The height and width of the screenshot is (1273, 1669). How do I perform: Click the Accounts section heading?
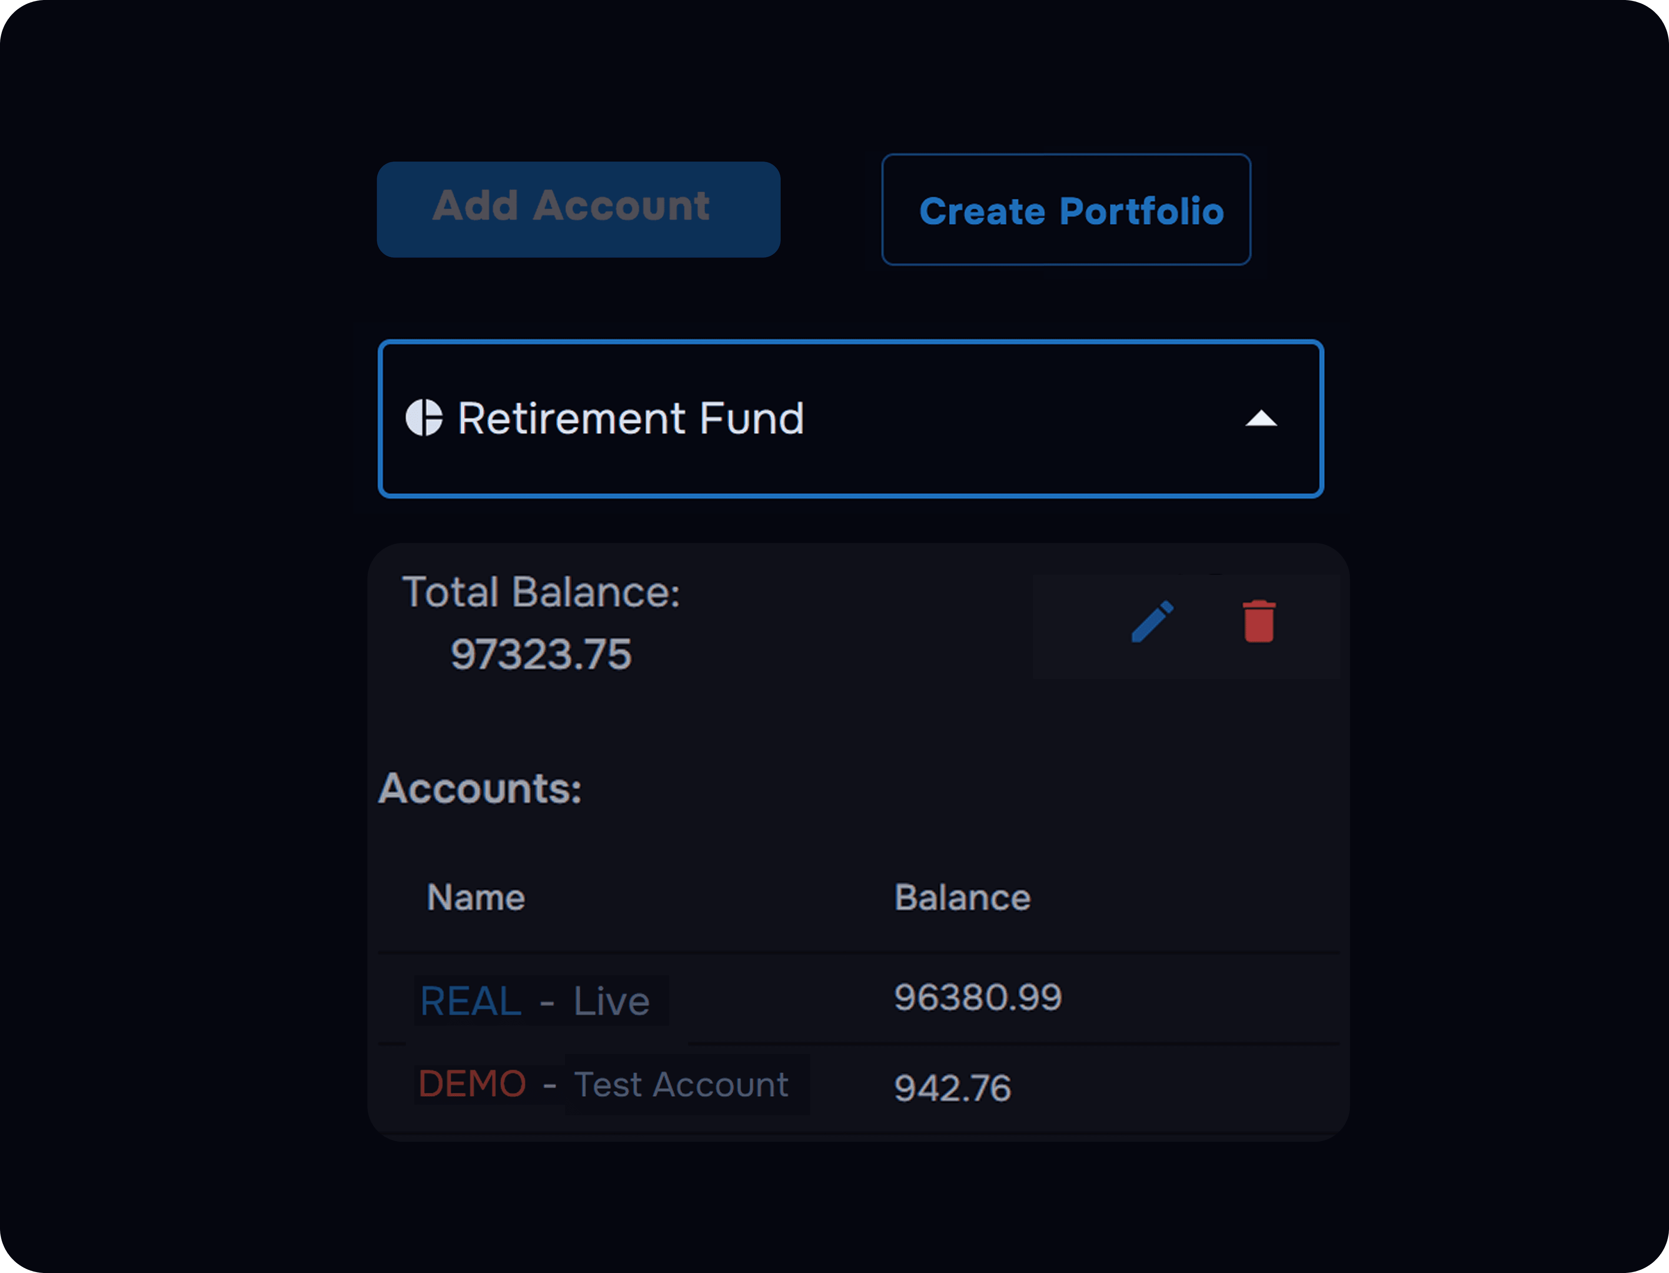(479, 789)
